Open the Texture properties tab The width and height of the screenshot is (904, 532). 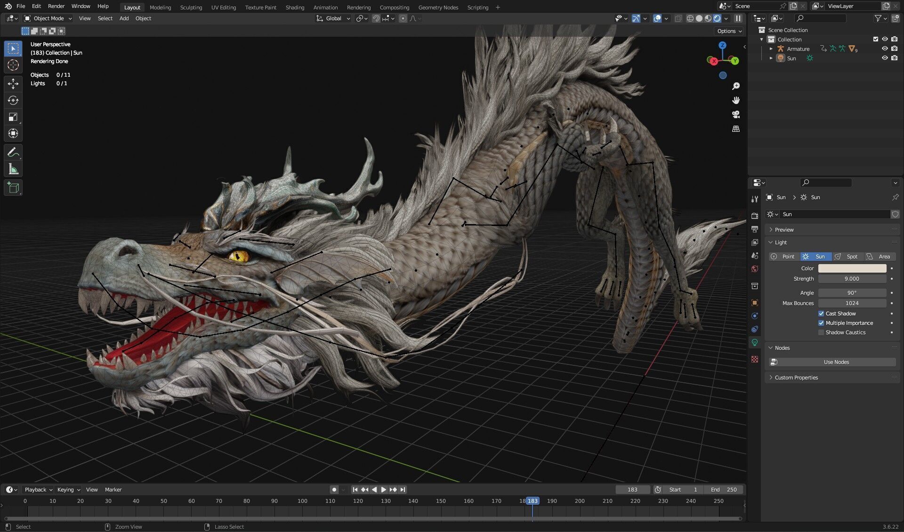coord(755,359)
